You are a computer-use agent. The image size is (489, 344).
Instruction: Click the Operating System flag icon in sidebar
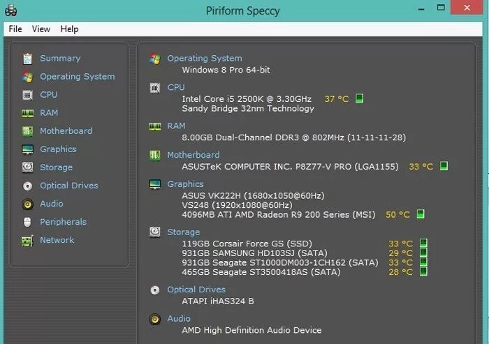click(27, 77)
